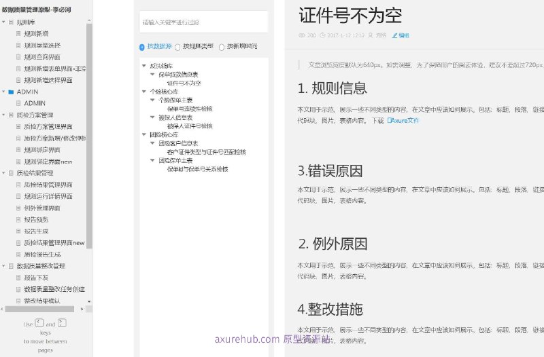Select rule 保单id与保单号关系检核
544x357 pixels.
[x=197, y=169]
